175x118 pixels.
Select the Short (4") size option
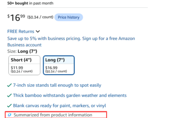coord(24,65)
